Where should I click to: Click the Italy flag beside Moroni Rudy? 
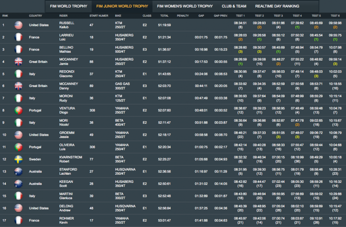pos(18,98)
